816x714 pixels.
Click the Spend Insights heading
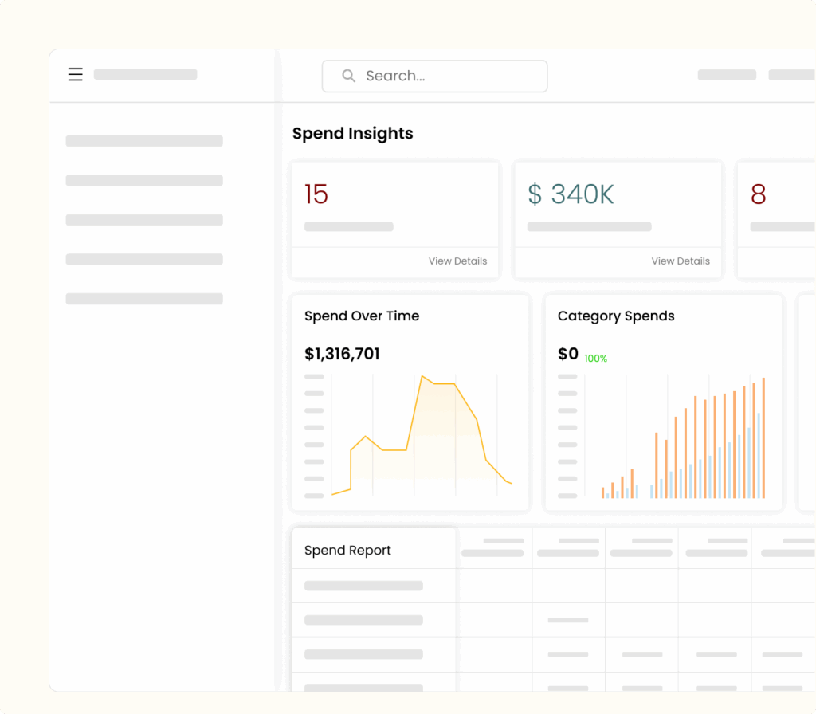pyautogui.click(x=352, y=134)
